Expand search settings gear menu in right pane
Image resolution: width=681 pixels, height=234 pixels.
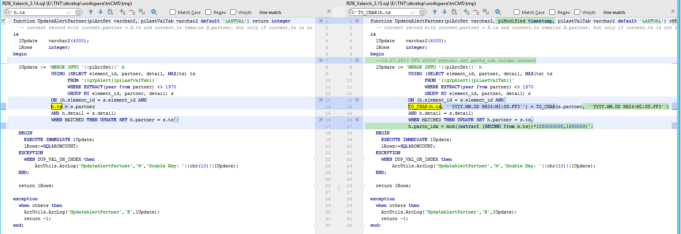[498, 12]
